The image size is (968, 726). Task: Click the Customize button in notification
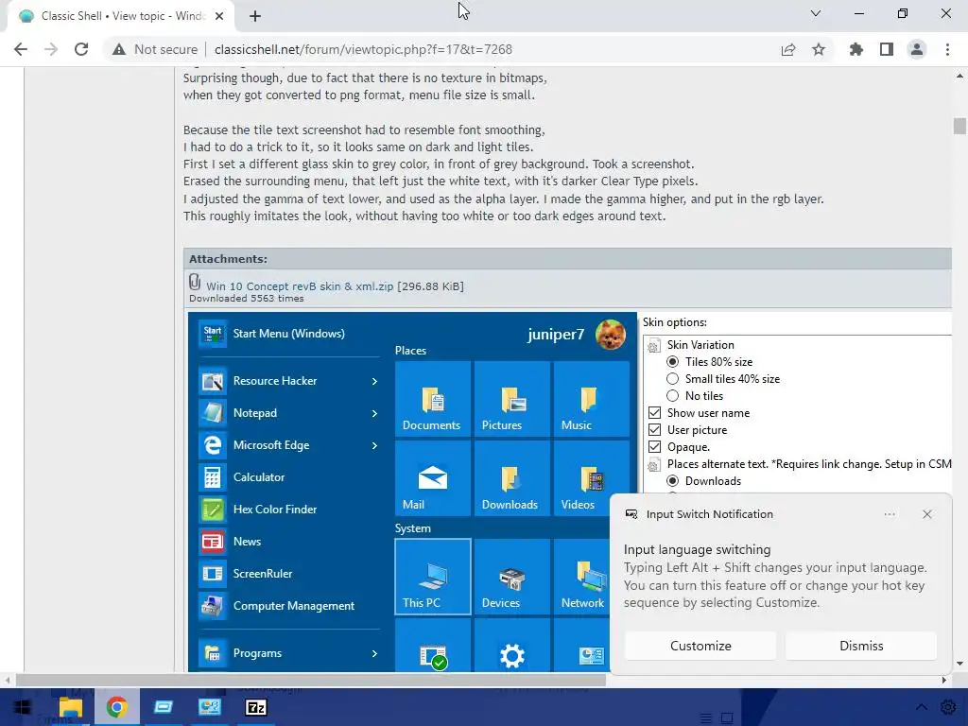700,646
